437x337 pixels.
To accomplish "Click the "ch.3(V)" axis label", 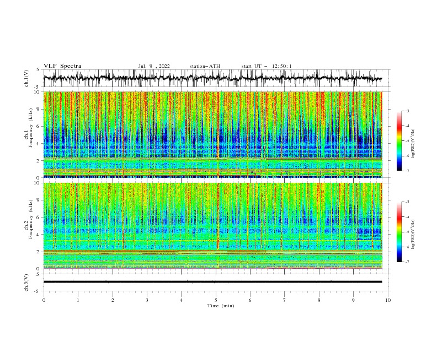I will coord(26,282).
